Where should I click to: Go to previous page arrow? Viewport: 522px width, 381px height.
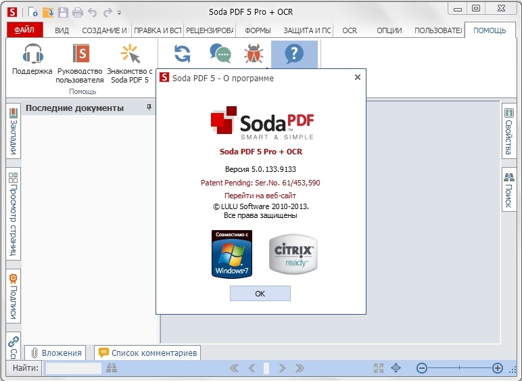252,368
